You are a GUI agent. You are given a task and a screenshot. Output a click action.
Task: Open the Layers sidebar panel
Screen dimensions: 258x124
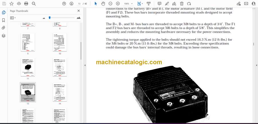[3, 36]
